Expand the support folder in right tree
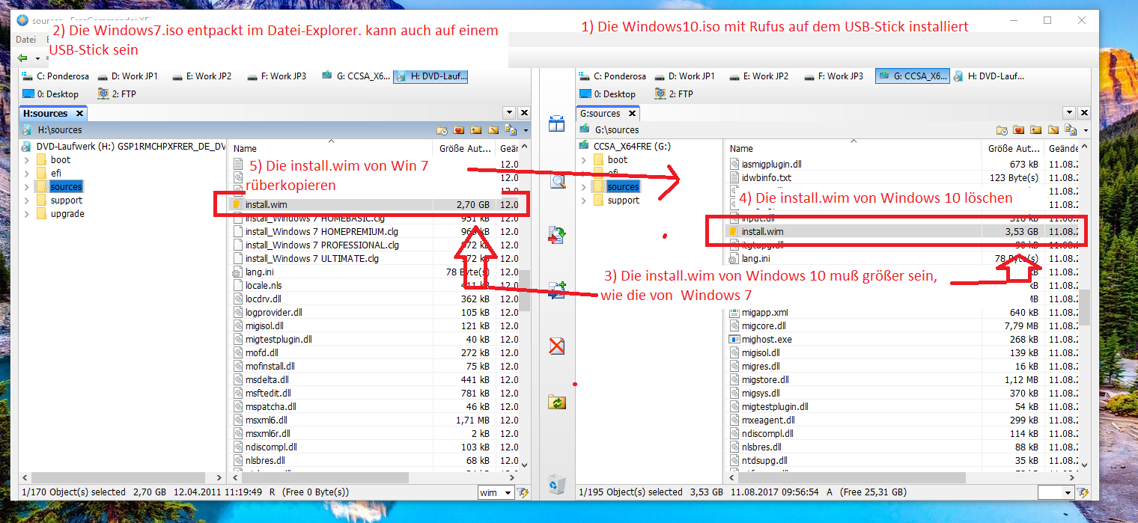This screenshot has height=523, width=1138. [584, 200]
